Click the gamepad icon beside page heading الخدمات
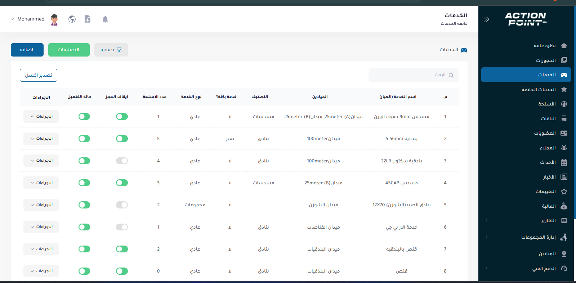 coord(464,50)
